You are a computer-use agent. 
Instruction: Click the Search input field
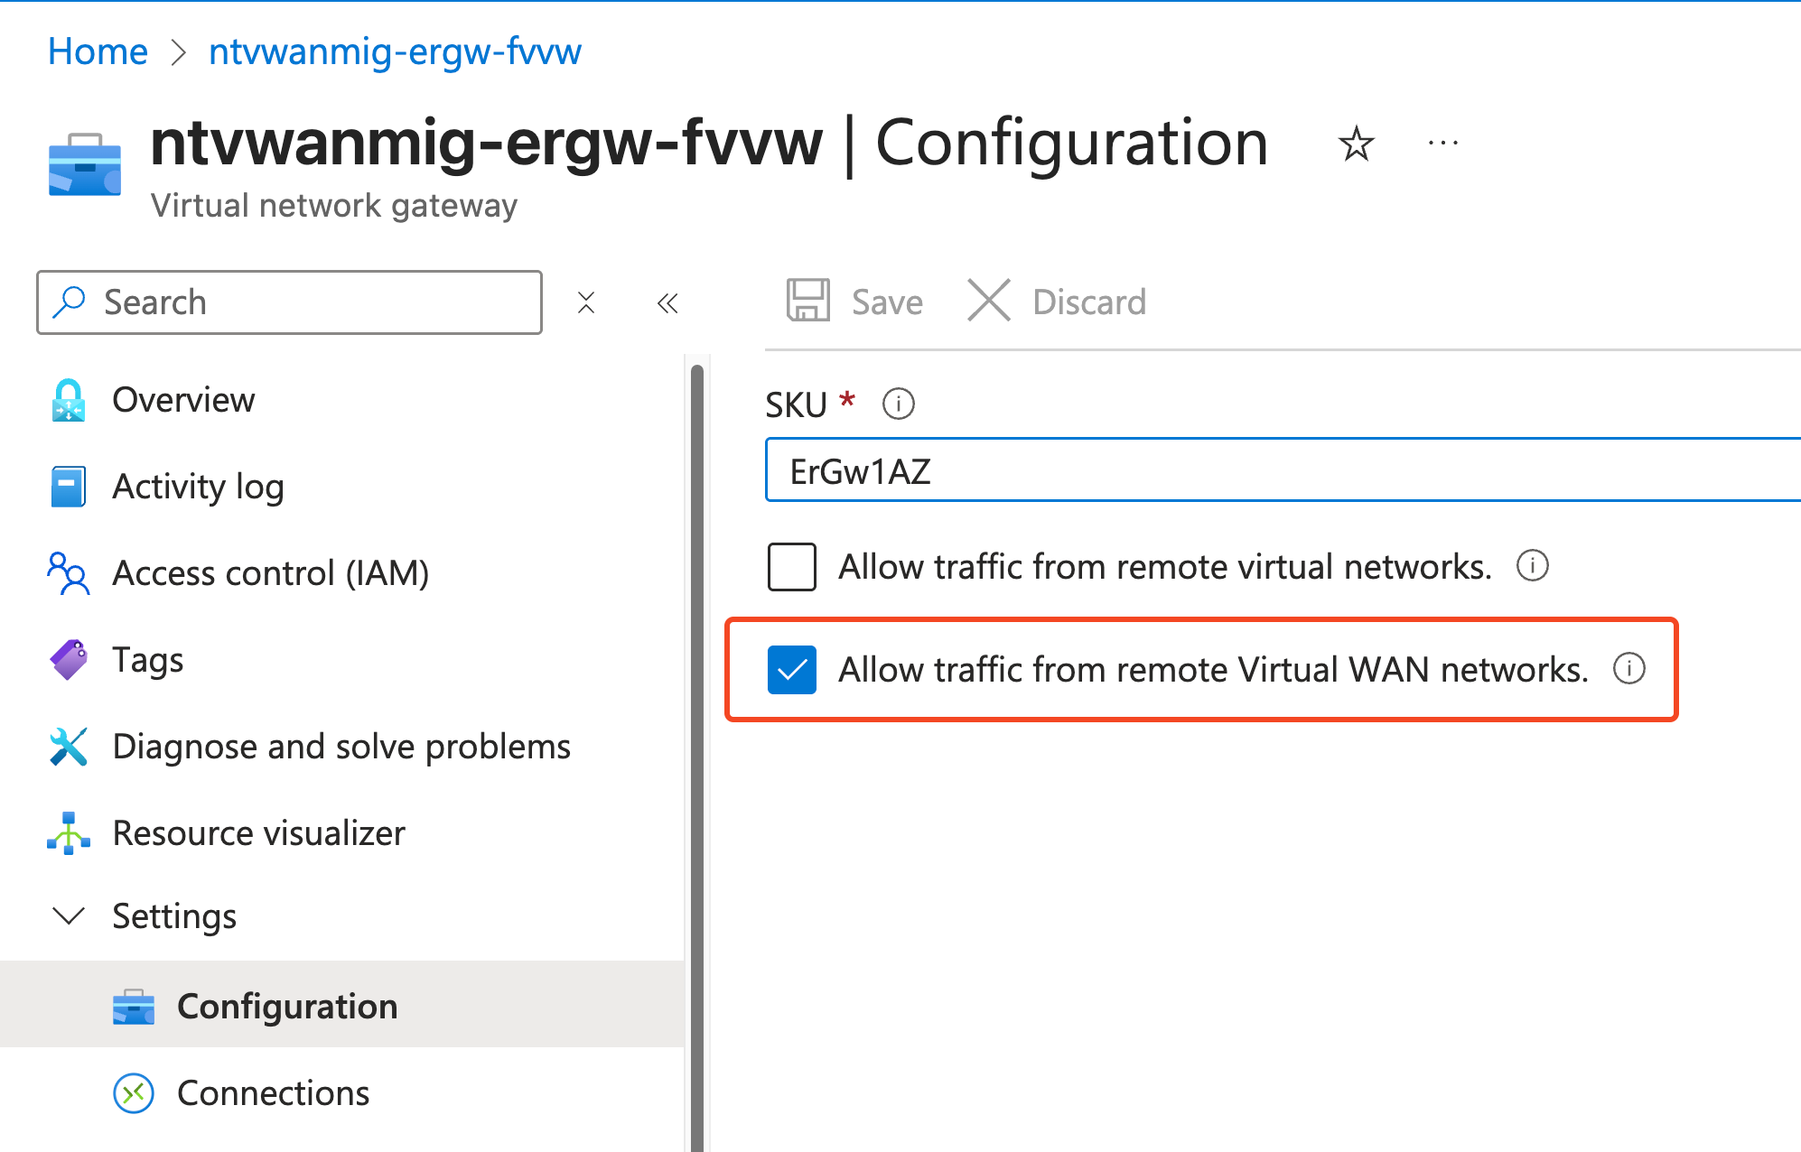pos(289,302)
